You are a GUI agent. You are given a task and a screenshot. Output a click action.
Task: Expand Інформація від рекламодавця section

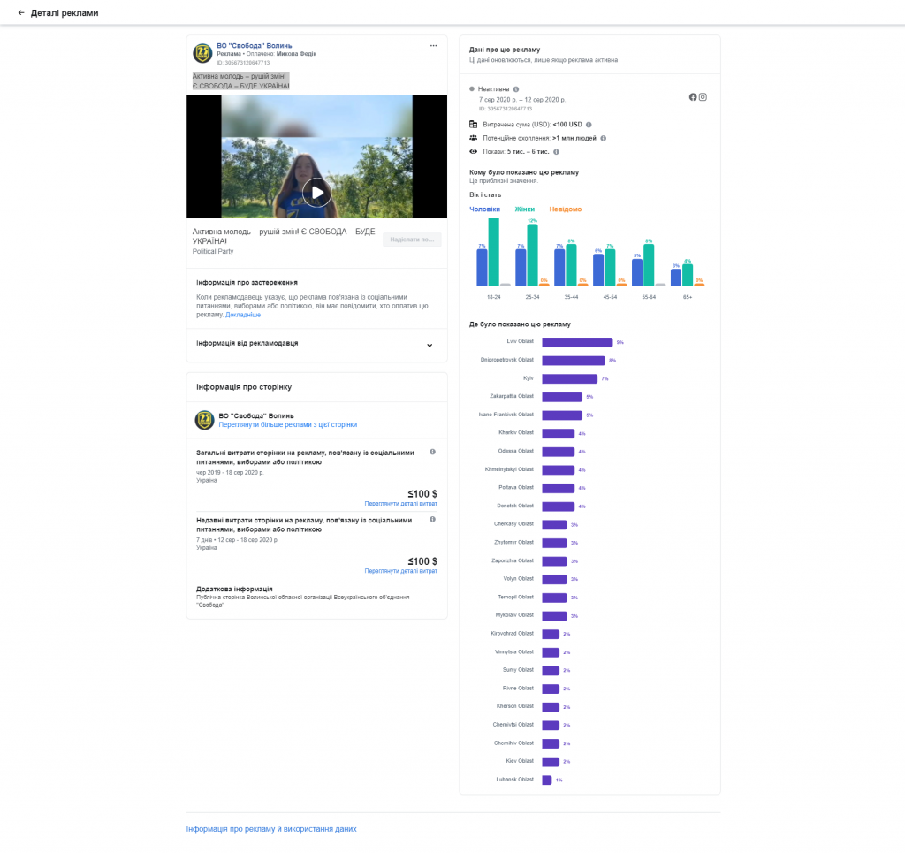pos(430,346)
